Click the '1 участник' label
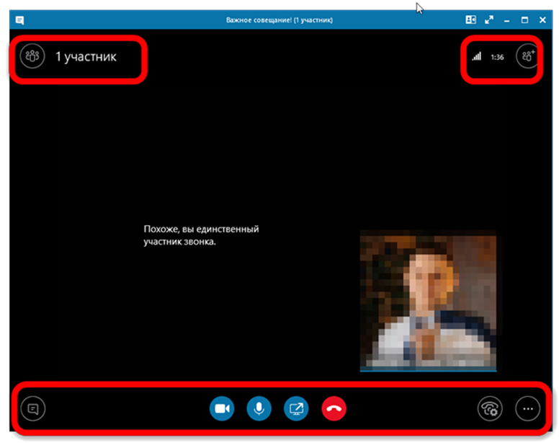The height and width of the screenshot is (443, 559). (x=86, y=57)
